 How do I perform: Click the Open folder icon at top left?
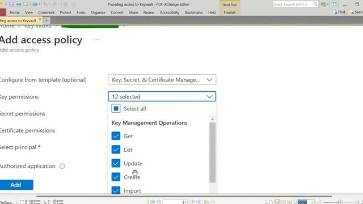pos(2,4)
